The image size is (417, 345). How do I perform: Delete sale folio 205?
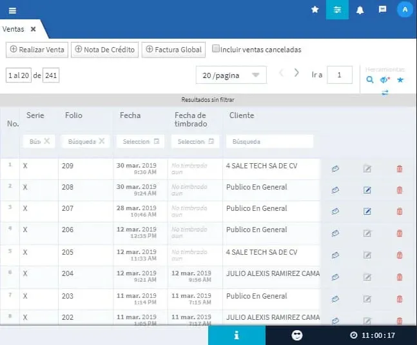[400, 255]
